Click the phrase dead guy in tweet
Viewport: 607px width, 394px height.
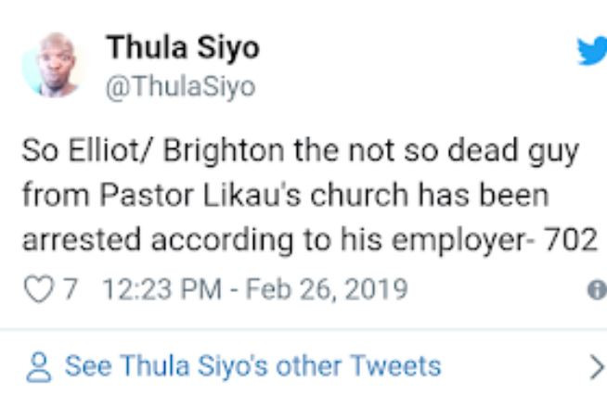(517, 151)
